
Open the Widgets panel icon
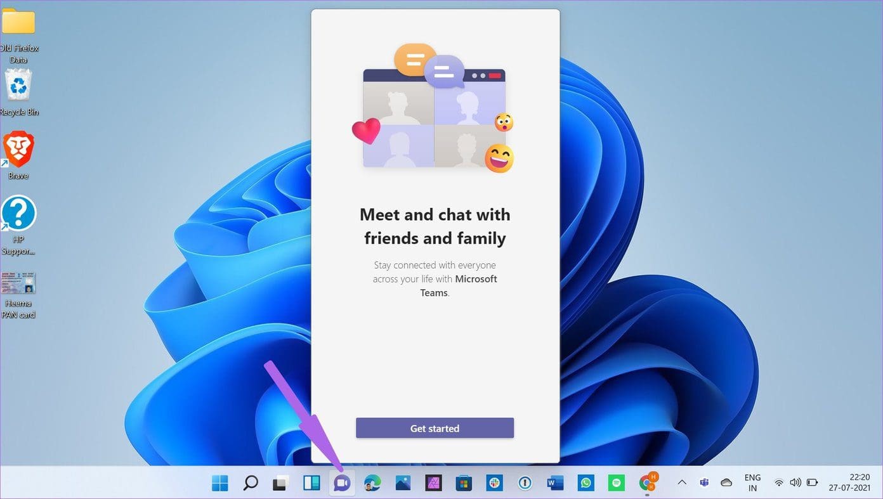click(x=311, y=483)
